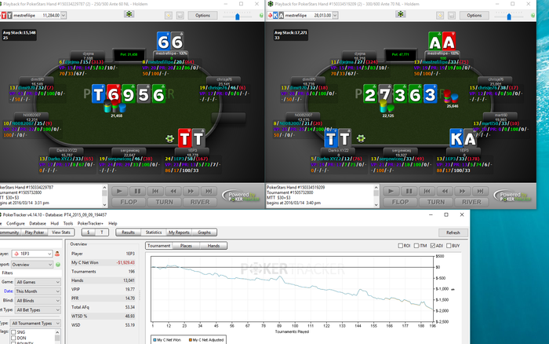Toggle the ROI checkbox

pyautogui.click(x=400, y=246)
